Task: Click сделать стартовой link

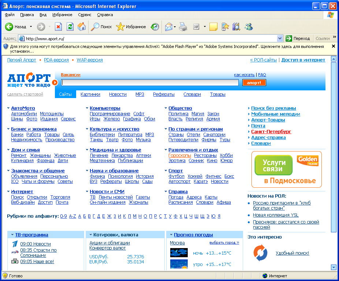Action: click(x=25, y=94)
